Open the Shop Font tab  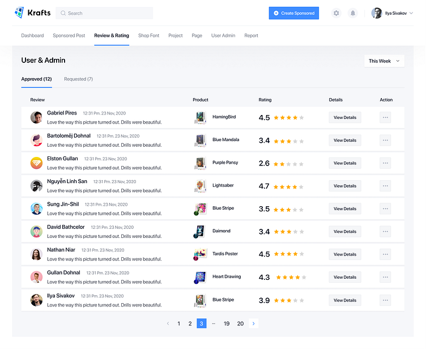point(148,36)
